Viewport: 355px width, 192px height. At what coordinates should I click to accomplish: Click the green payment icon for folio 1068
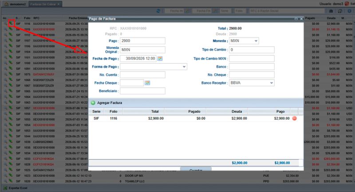(x=11, y=80)
